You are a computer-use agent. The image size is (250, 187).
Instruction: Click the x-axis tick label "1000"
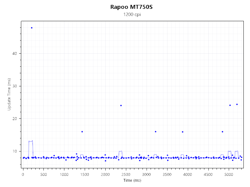tap(64, 175)
